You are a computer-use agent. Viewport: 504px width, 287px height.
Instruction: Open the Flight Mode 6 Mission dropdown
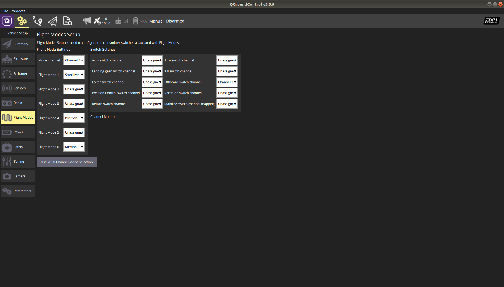pyautogui.click(x=74, y=147)
